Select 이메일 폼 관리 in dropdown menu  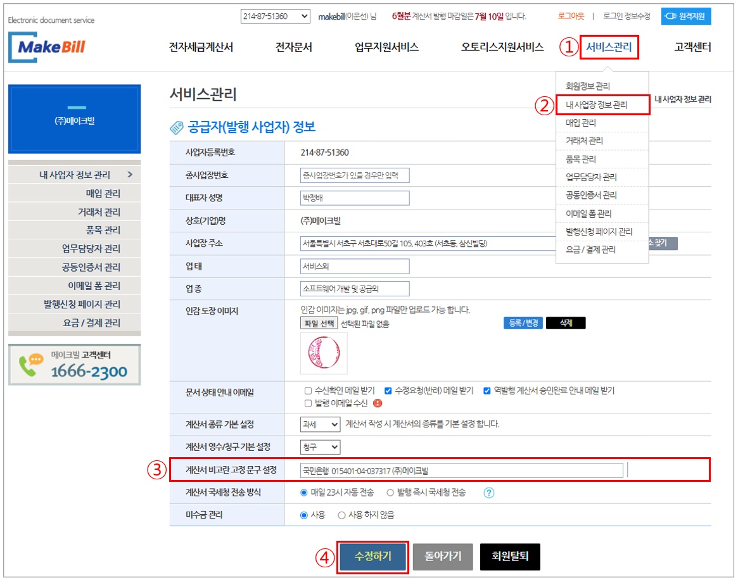tap(588, 213)
